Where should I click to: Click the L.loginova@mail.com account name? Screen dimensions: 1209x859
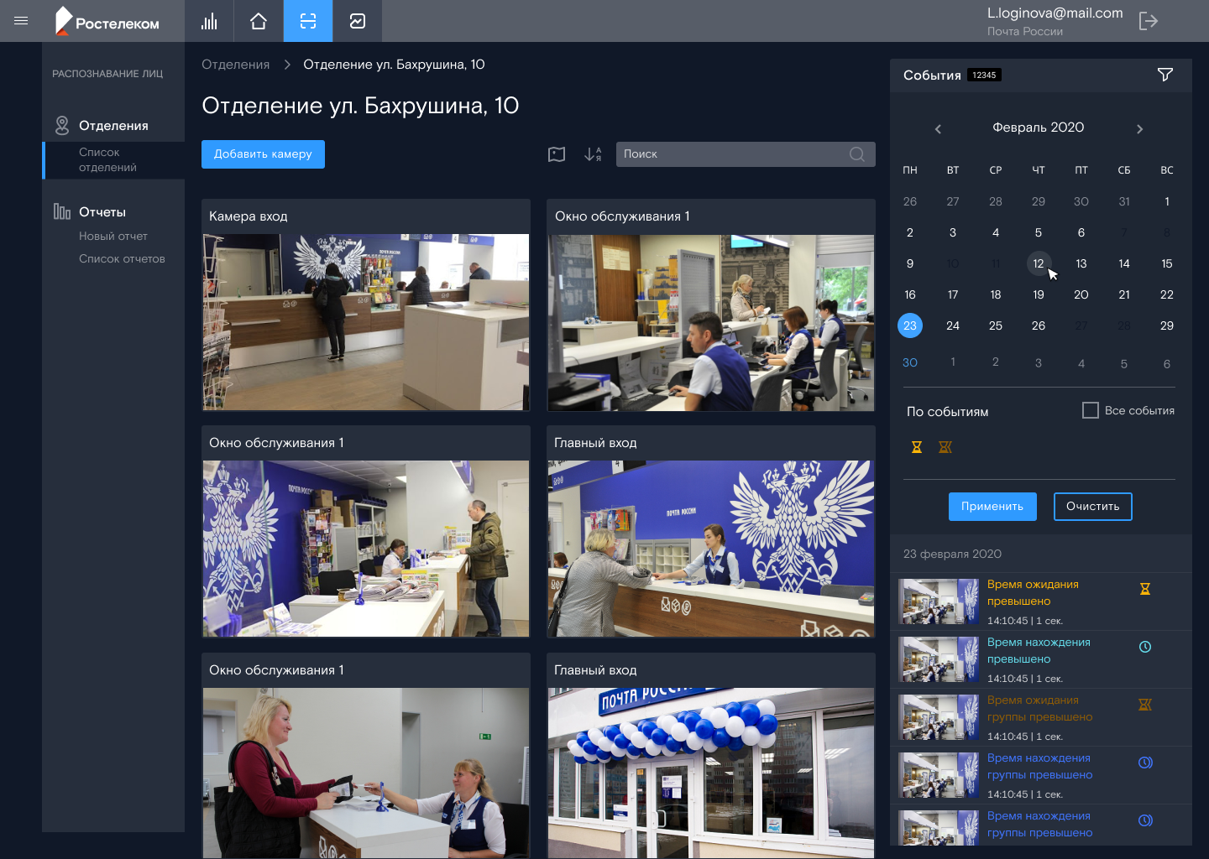pyautogui.click(x=1055, y=13)
